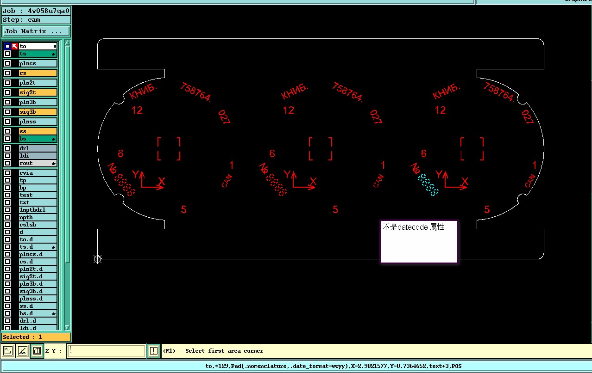This screenshot has width=592, height=373.
Task: Select the 1npthdrl layer name
Action: point(38,210)
